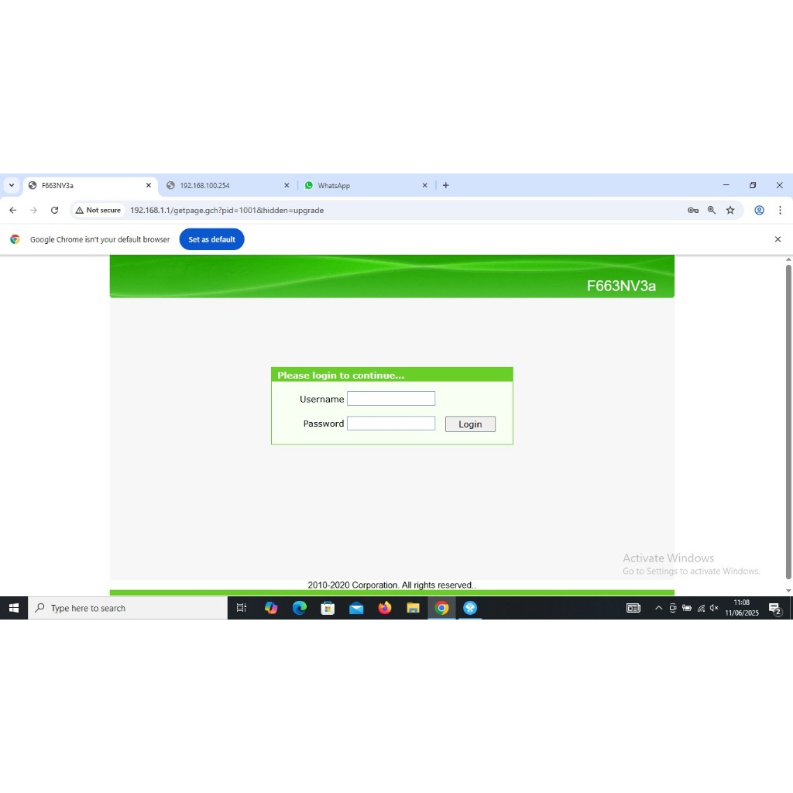
Task: Click the zoom magnifier icon in address bar
Action: (712, 210)
